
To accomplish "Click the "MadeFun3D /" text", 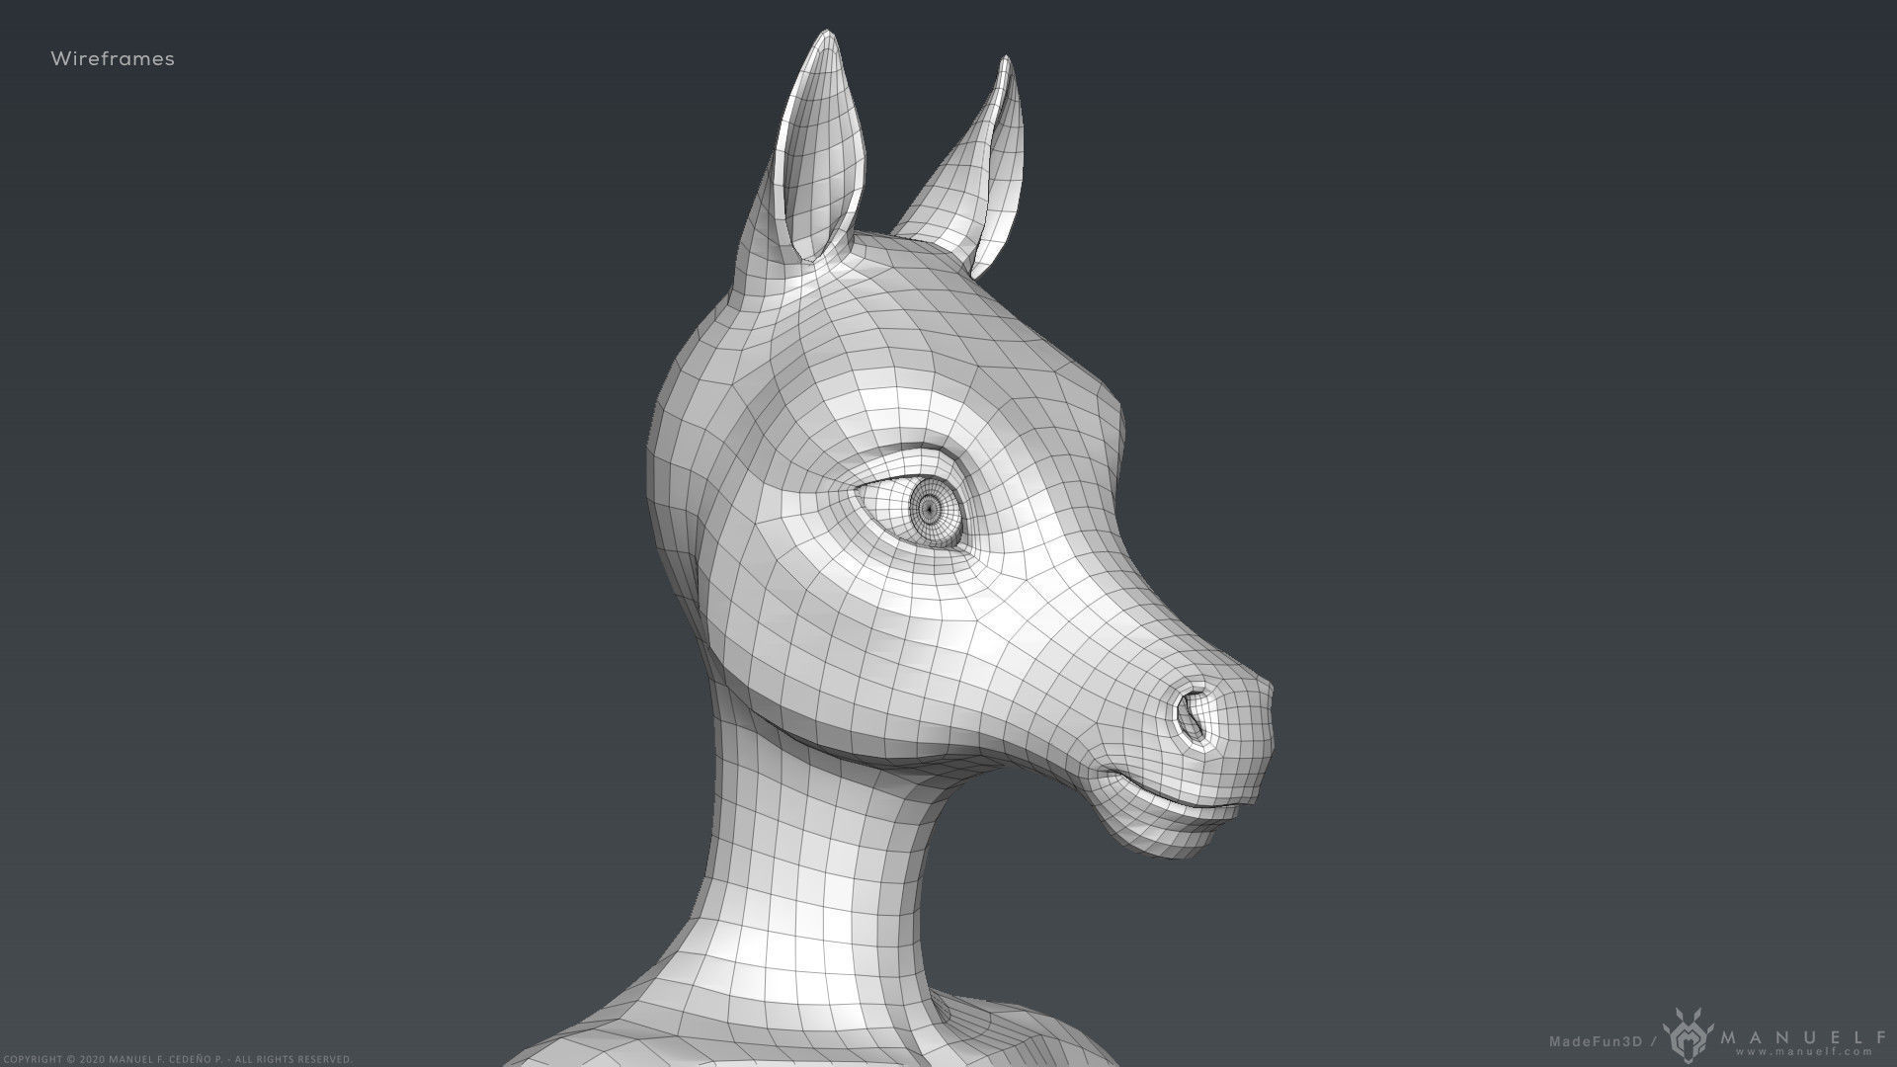I will pos(1603,1041).
